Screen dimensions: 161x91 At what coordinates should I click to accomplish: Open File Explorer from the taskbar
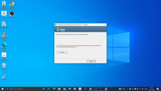pos(59,89)
